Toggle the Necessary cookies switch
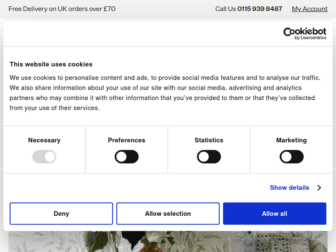This screenshot has height=252, width=336. tap(44, 157)
